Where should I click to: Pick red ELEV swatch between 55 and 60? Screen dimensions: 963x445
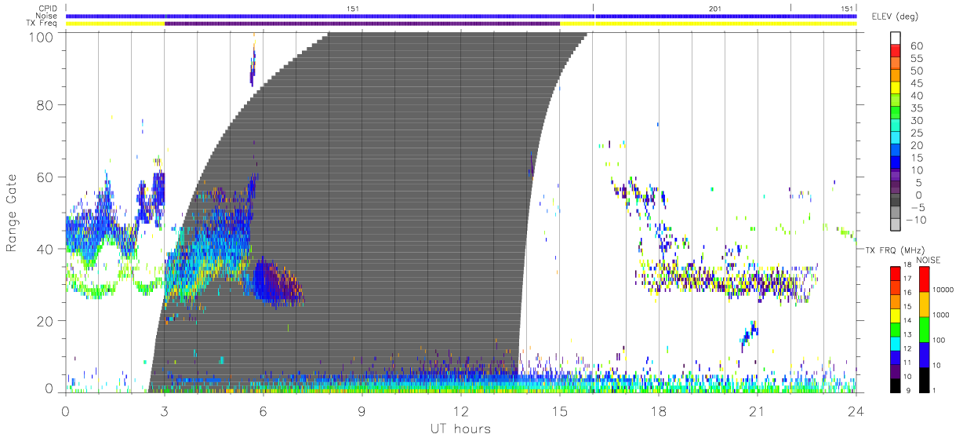pyautogui.click(x=896, y=52)
